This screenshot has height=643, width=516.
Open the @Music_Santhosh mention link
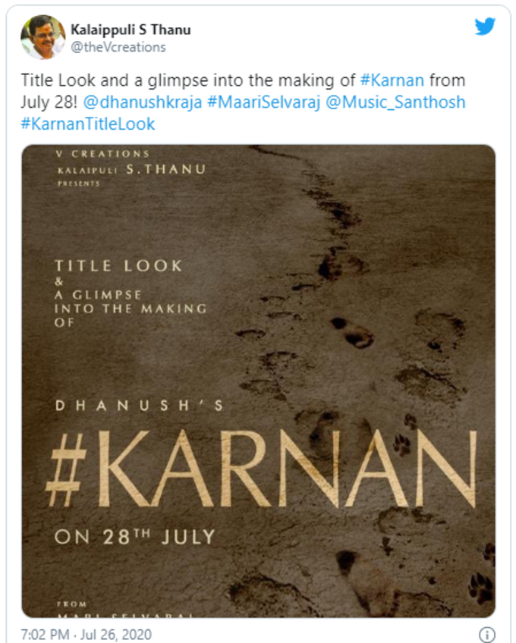click(x=395, y=102)
